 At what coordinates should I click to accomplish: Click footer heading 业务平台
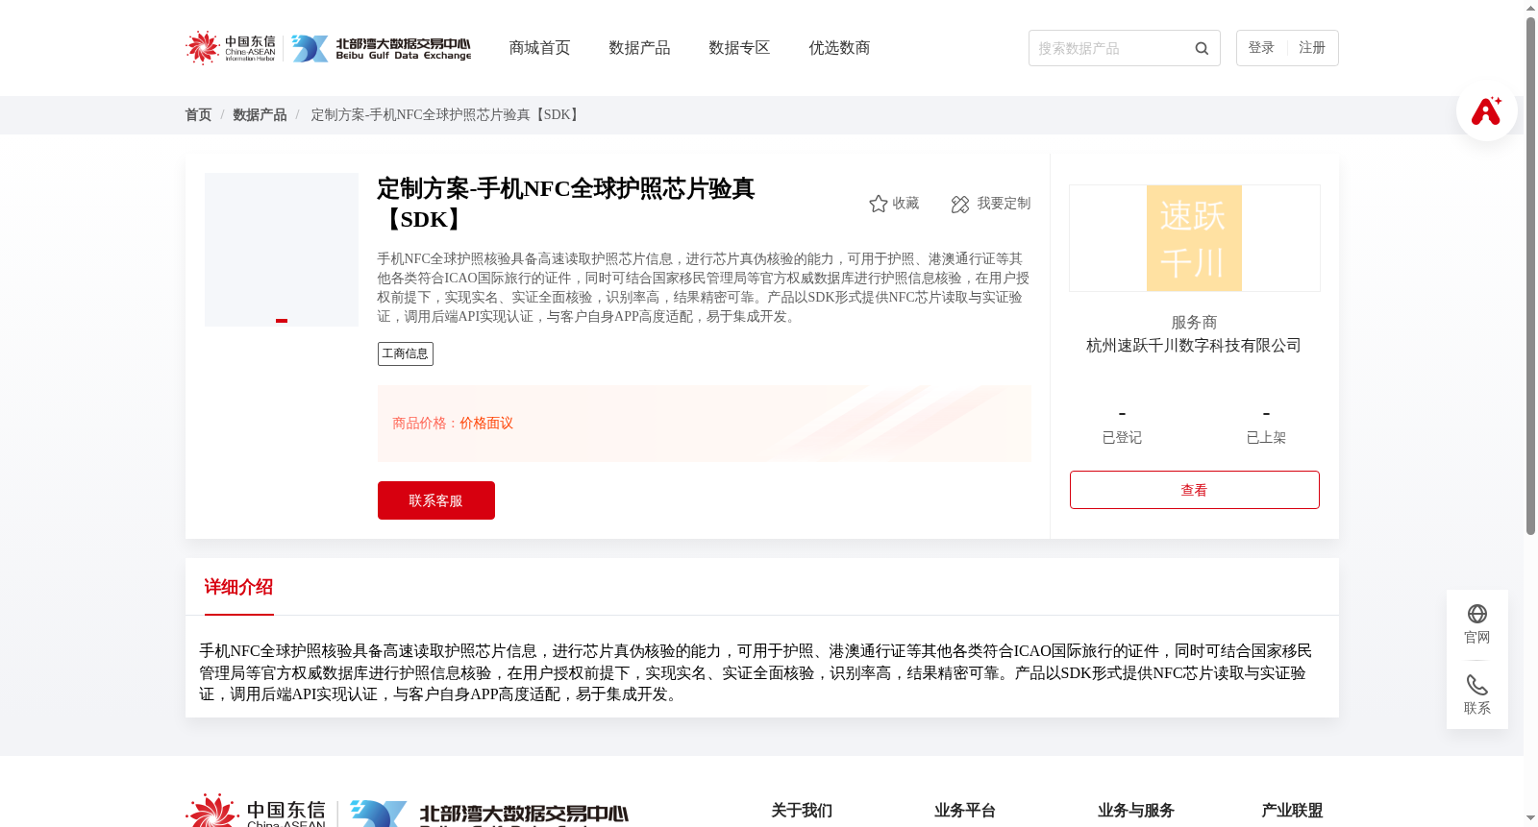(x=965, y=811)
